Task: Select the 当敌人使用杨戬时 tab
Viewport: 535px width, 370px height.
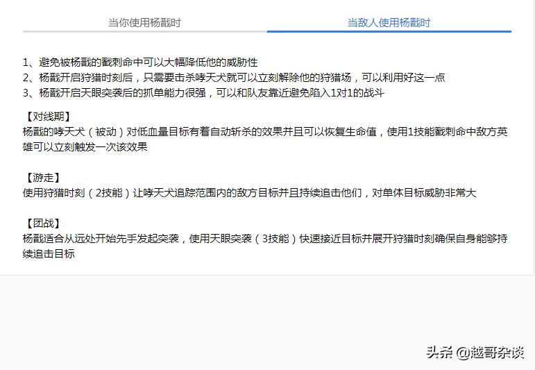Action: (x=389, y=22)
